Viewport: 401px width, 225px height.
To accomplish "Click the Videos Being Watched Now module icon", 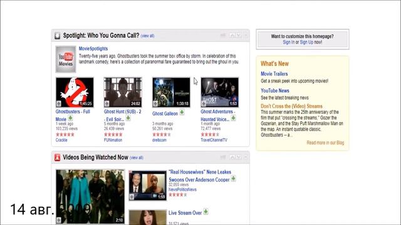I will [57, 157].
